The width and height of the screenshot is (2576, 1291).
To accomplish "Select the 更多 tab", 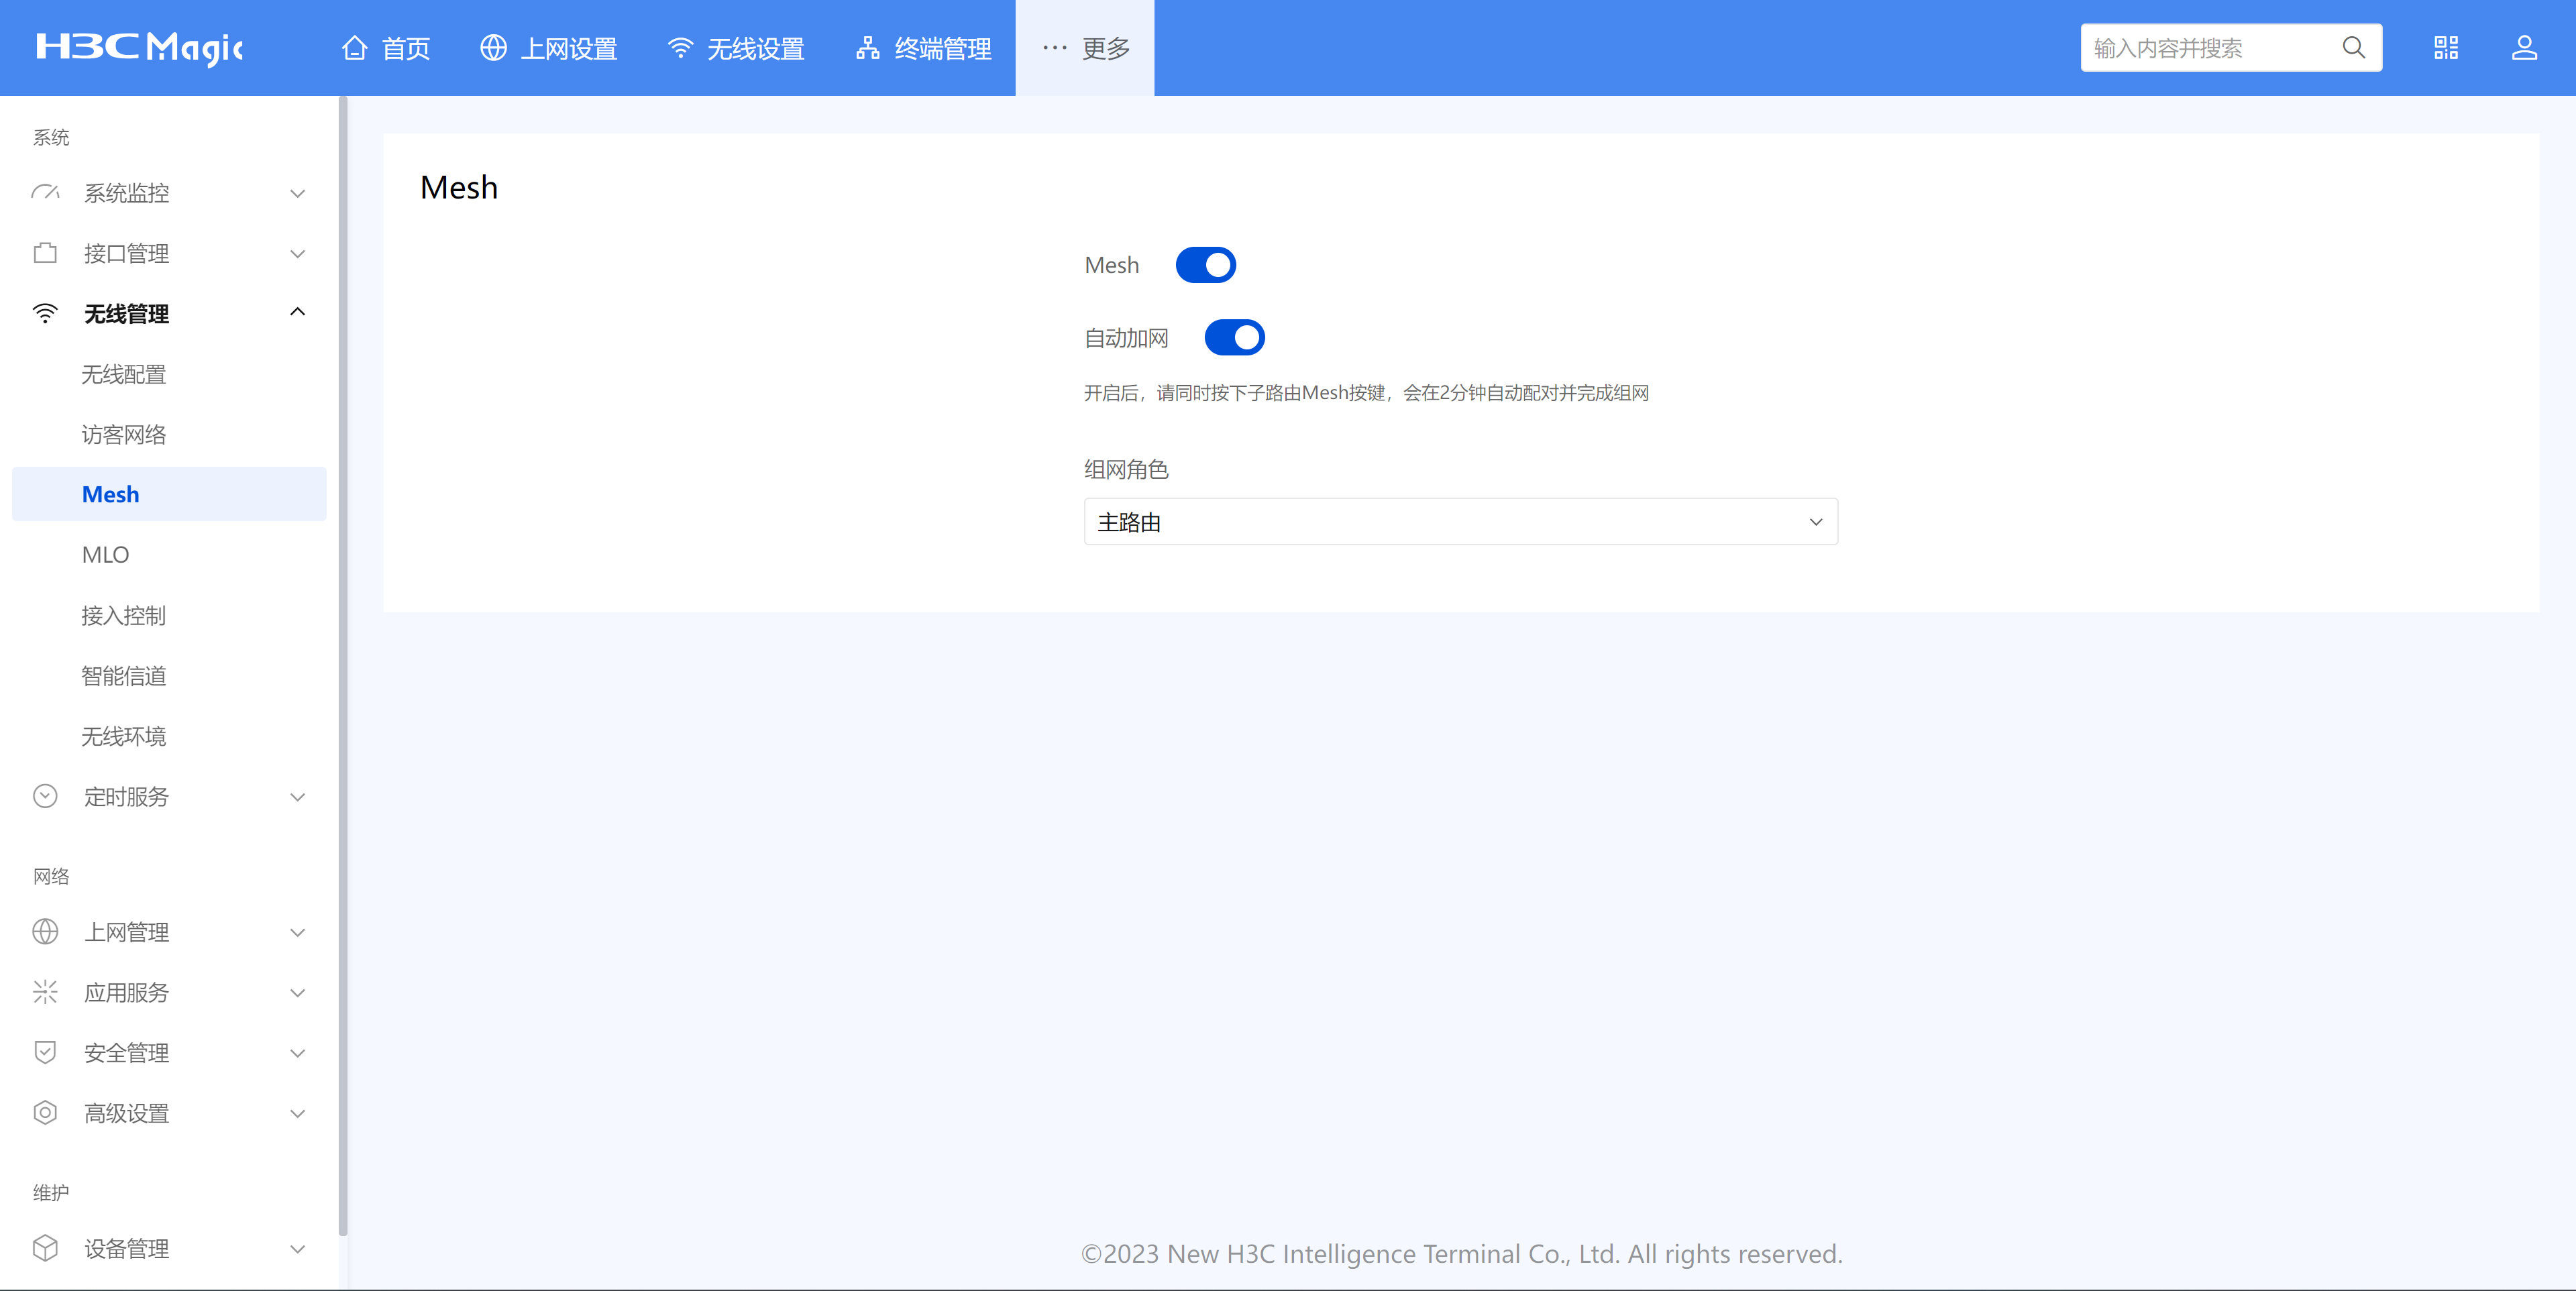I will coord(1085,48).
